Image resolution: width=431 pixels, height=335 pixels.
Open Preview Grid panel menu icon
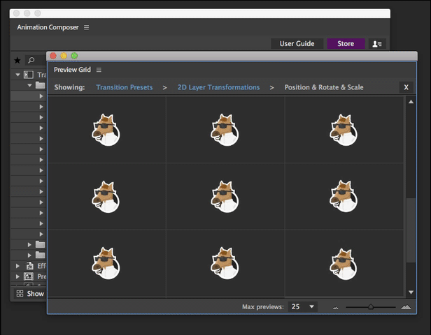(x=99, y=70)
